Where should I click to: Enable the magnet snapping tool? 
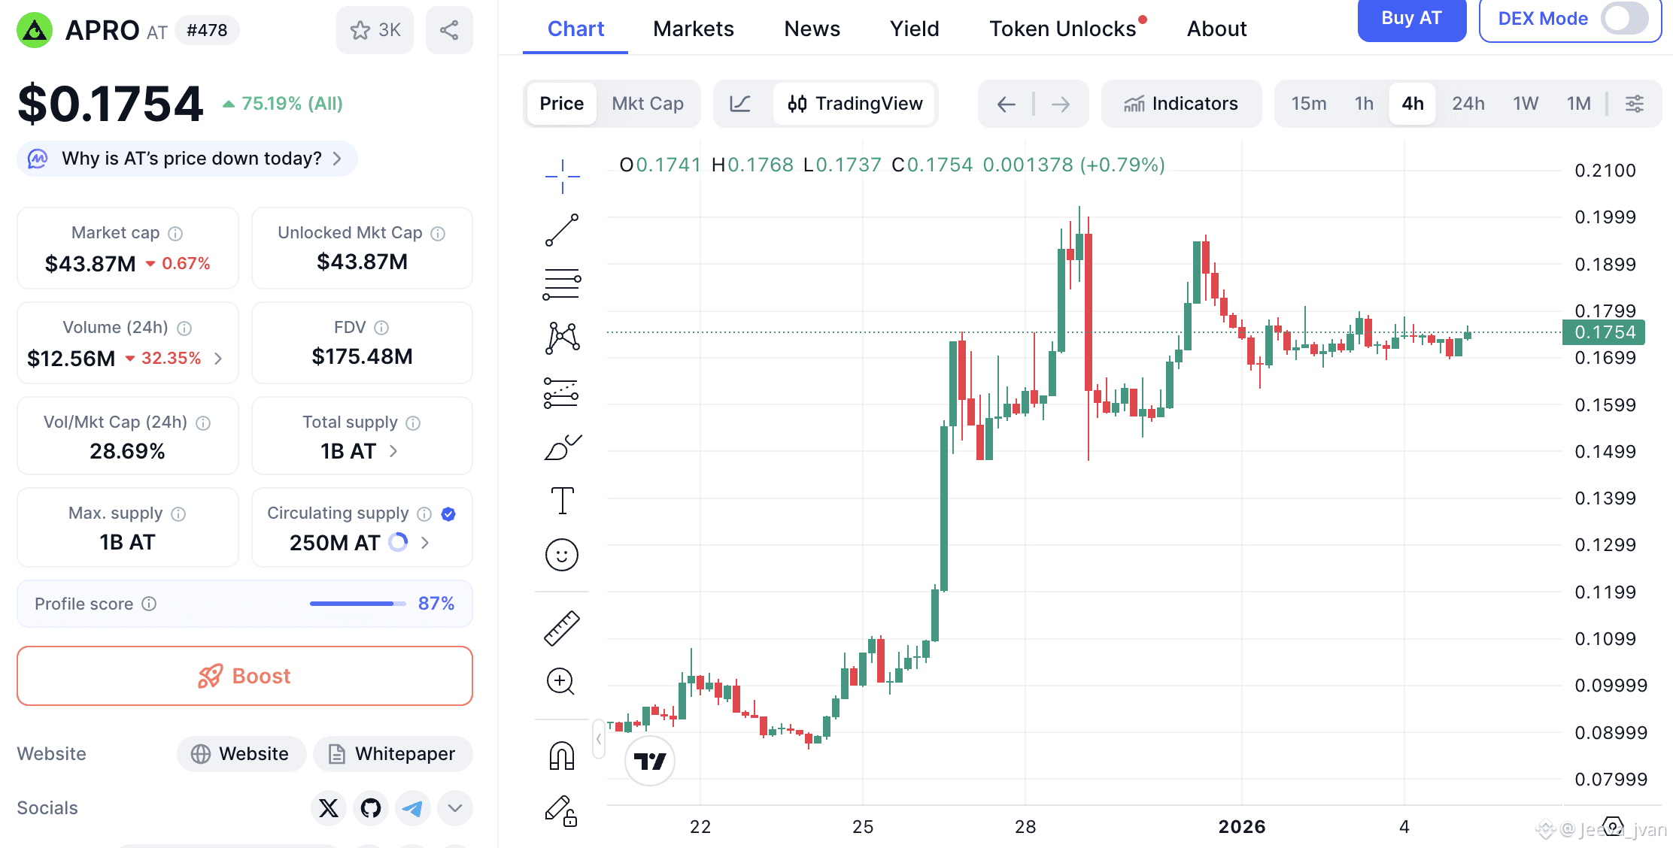[562, 756]
